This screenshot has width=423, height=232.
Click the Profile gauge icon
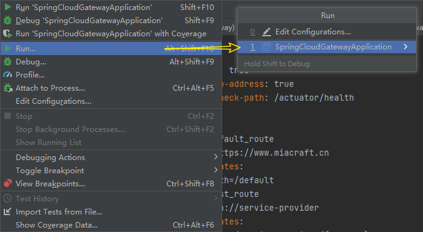[8, 74]
